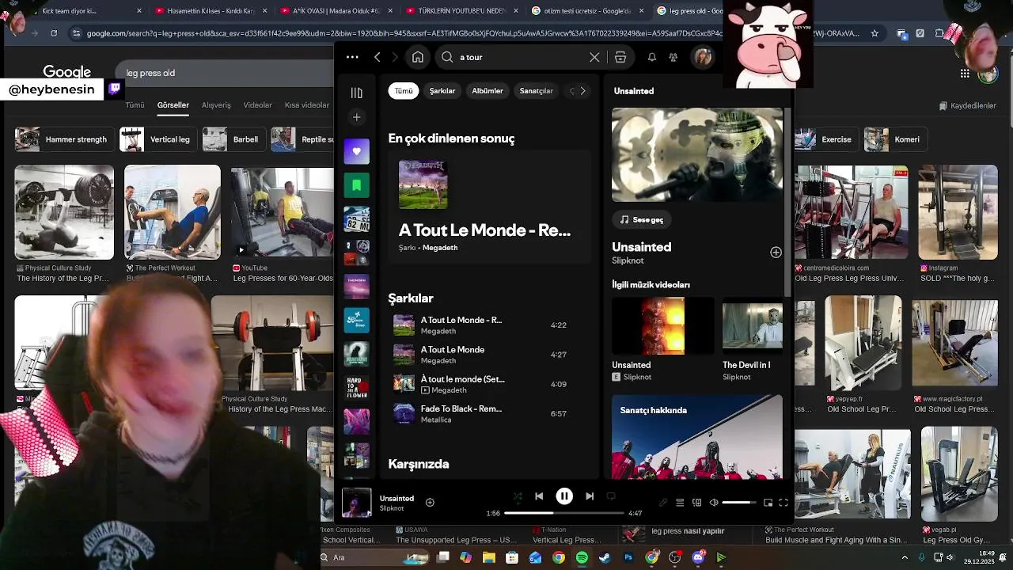The width and height of the screenshot is (1013, 570).
Task: Select the Albümler filter chip
Action: click(488, 91)
